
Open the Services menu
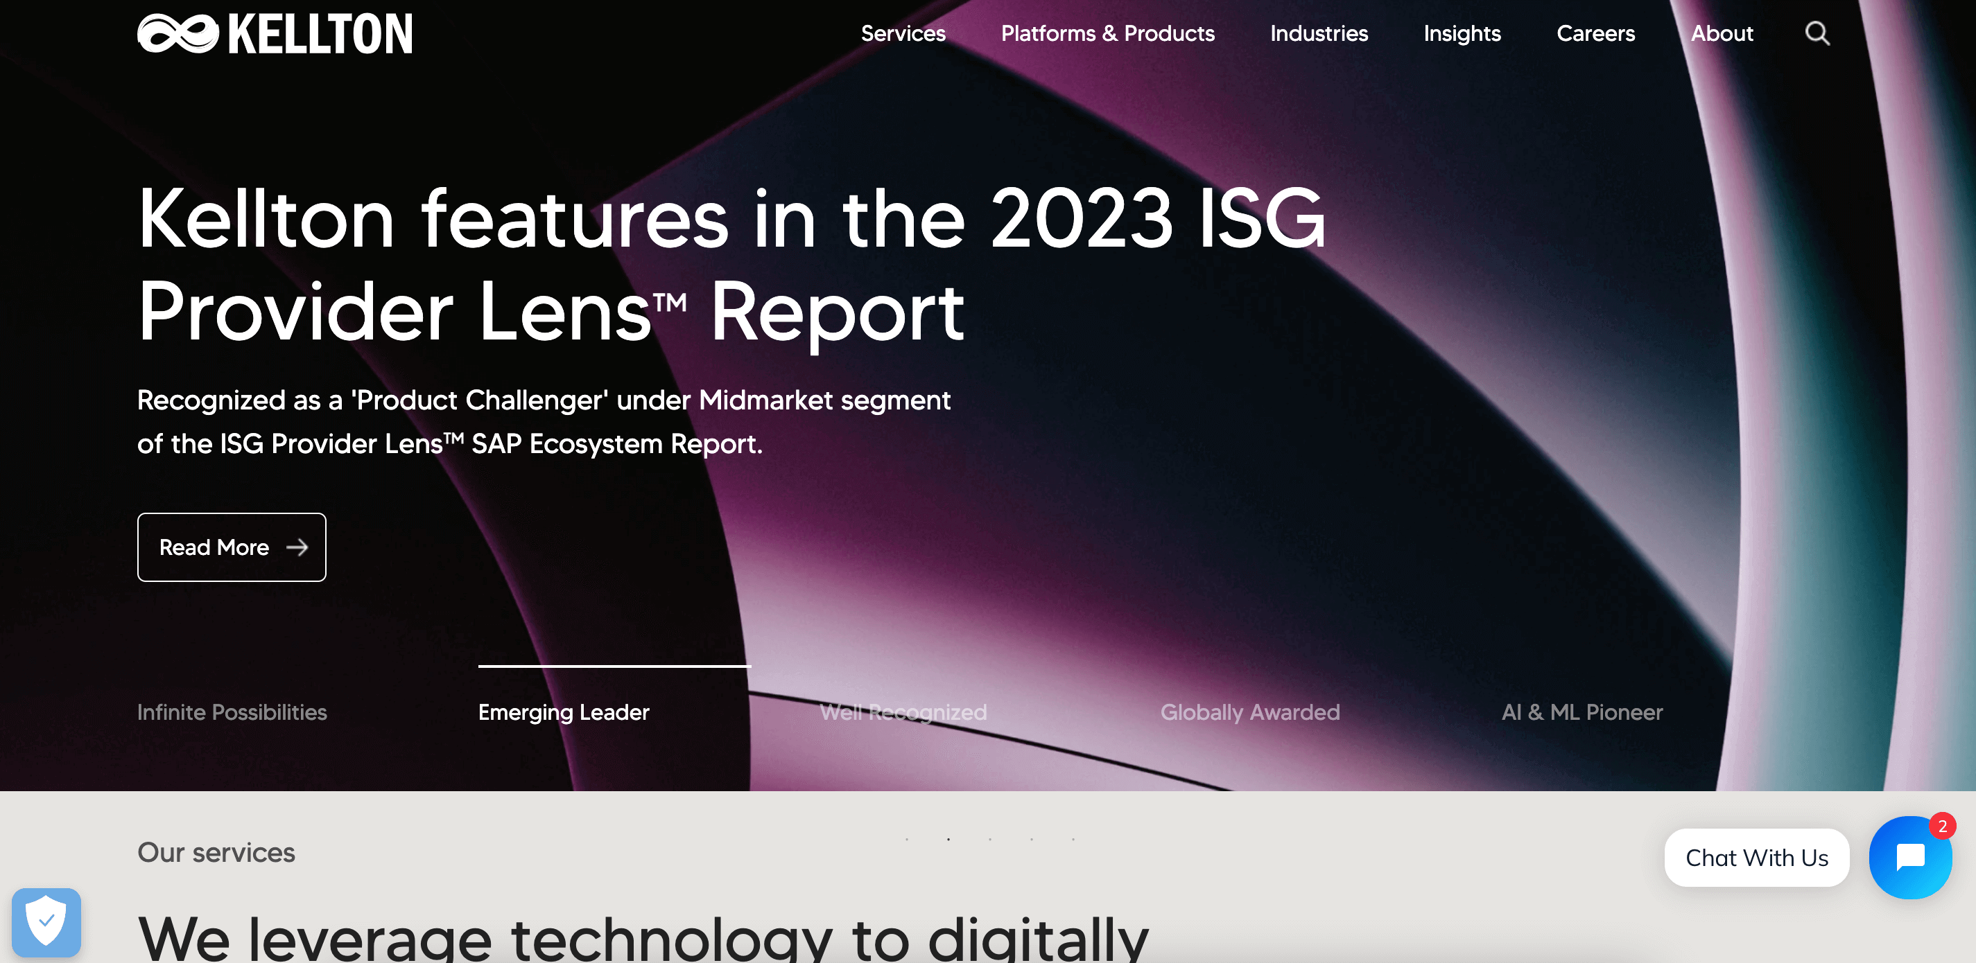903,34
